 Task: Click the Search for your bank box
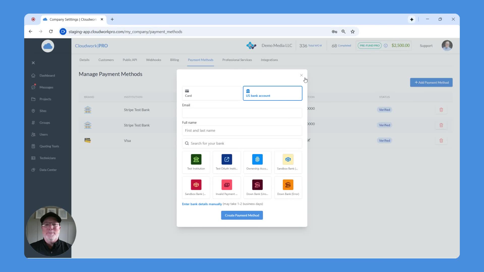[x=242, y=143]
